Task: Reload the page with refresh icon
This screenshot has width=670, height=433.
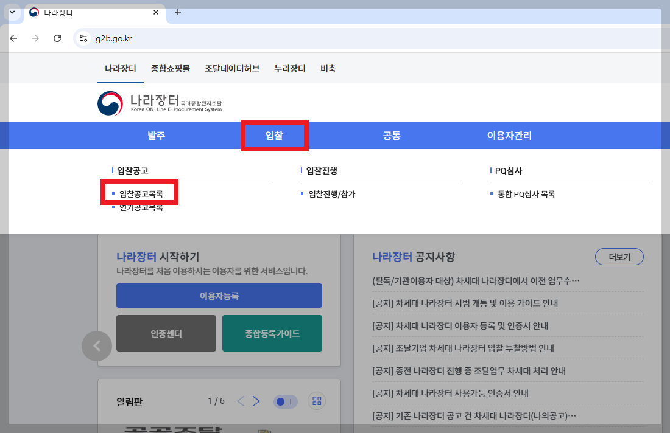Action: pos(57,38)
